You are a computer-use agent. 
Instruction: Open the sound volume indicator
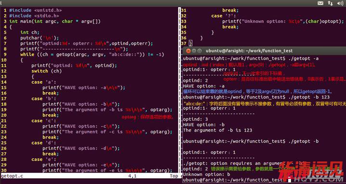tap(340, 3)
